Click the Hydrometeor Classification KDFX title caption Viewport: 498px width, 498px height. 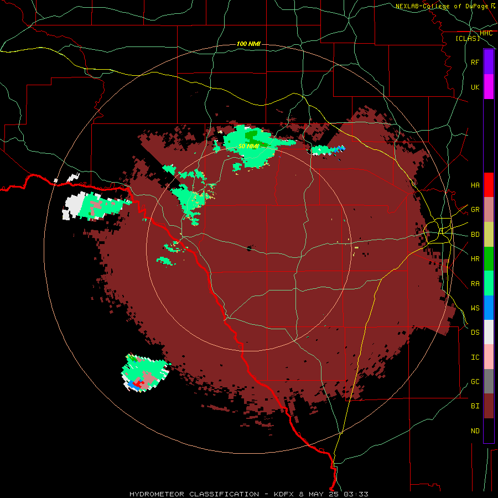(x=248, y=494)
